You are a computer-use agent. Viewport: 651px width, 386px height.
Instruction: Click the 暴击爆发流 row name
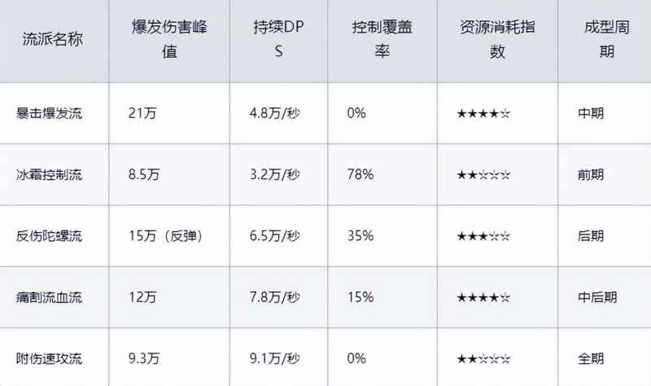click(x=50, y=113)
